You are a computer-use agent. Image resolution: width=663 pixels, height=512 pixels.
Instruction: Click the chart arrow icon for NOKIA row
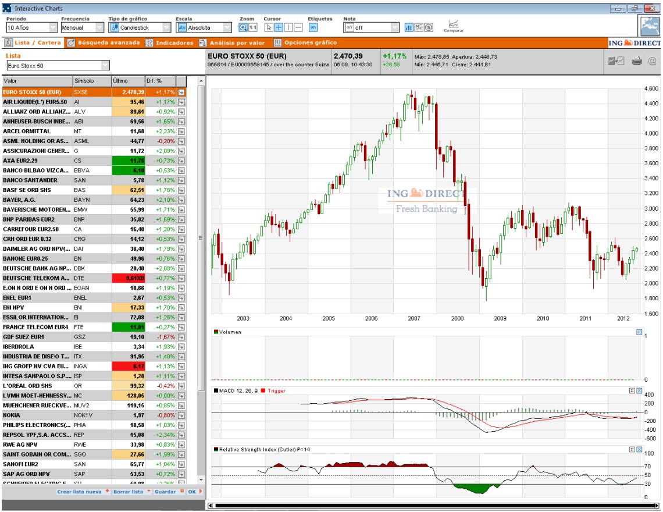pyautogui.click(x=181, y=415)
